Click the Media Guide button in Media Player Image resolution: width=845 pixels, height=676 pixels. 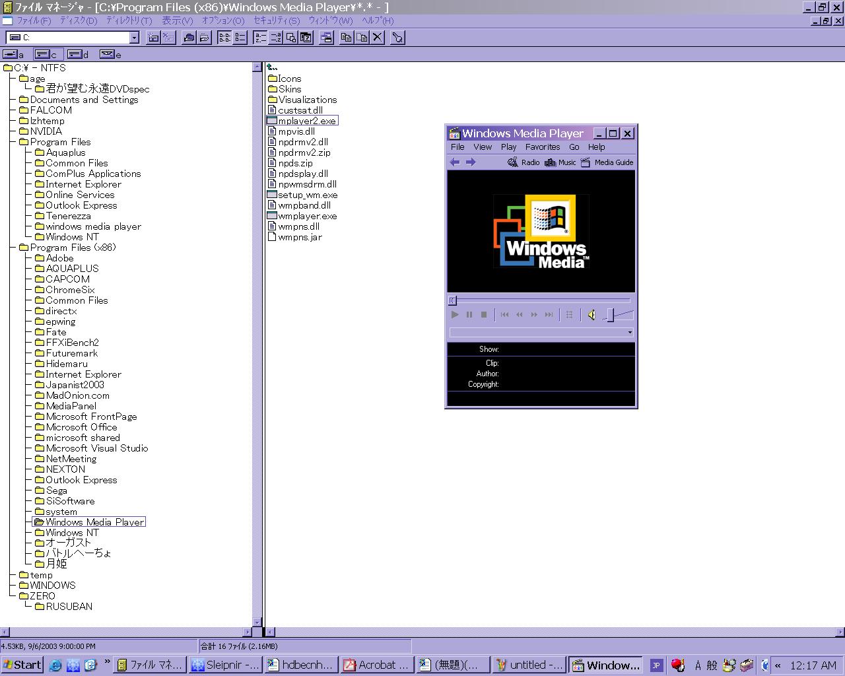[607, 162]
